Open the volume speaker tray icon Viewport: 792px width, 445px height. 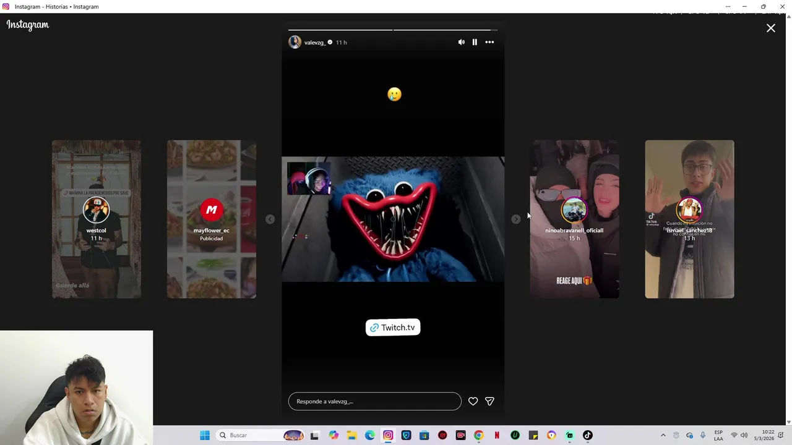click(x=744, y=435)
